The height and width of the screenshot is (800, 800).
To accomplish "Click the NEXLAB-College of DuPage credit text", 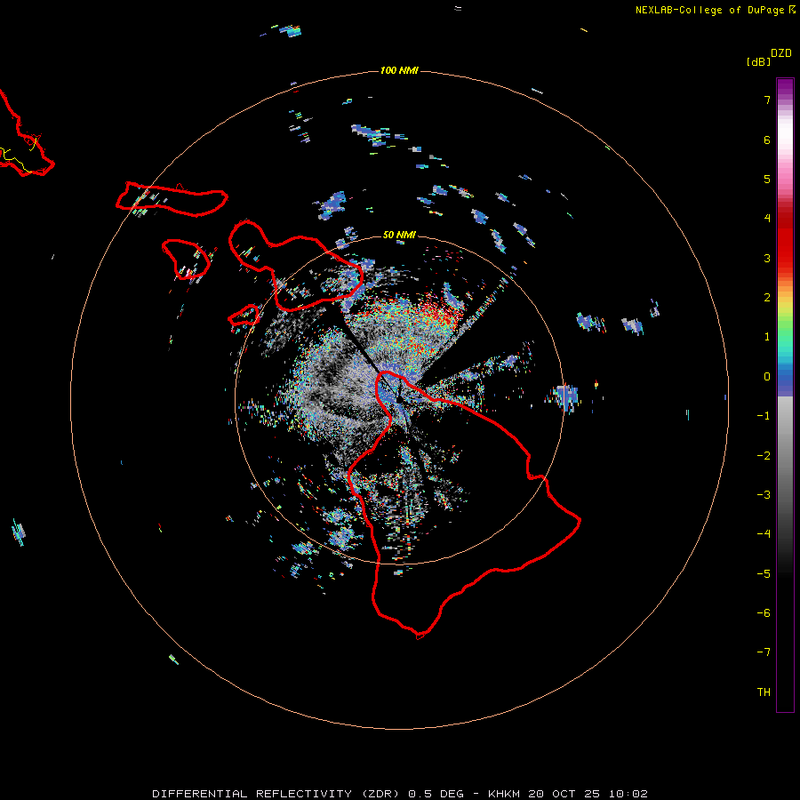I will click(711, 10).
